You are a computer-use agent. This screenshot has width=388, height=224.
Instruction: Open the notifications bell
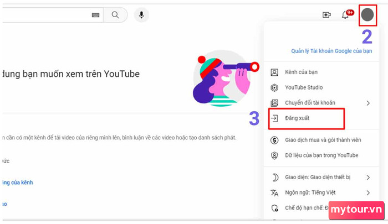345,15
